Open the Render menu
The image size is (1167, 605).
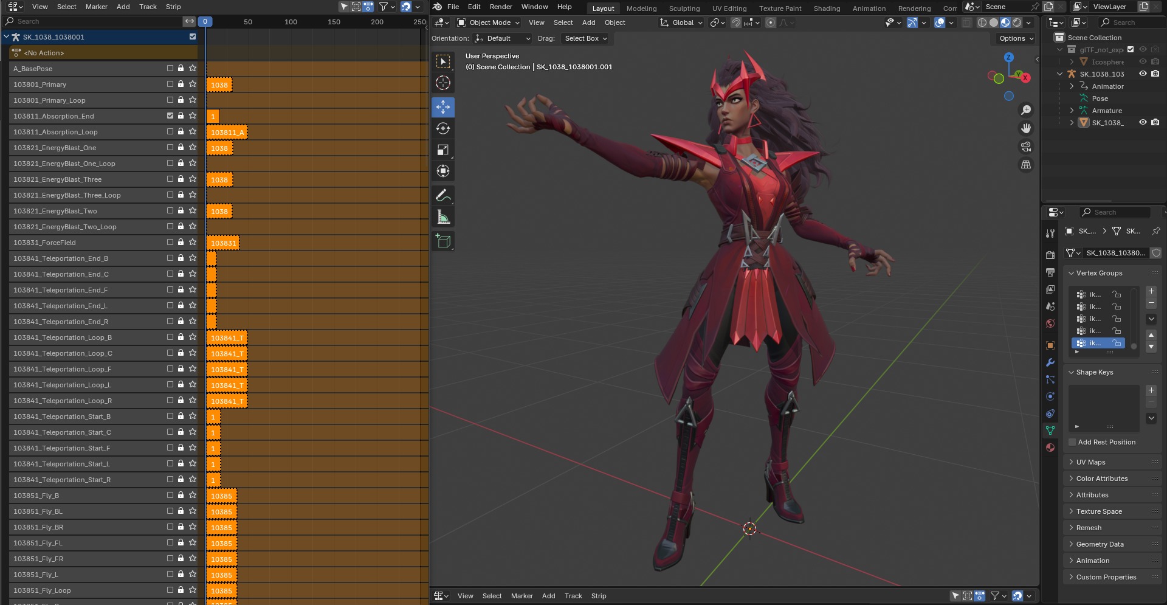click(501, 7)
